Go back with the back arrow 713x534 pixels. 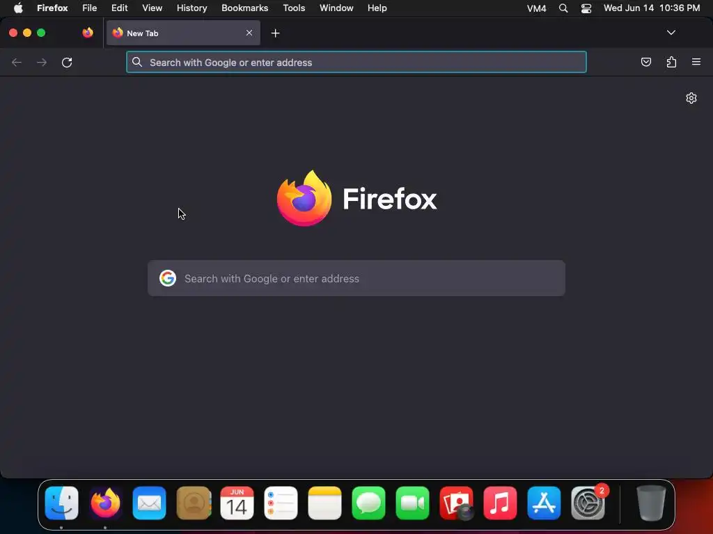17,62
